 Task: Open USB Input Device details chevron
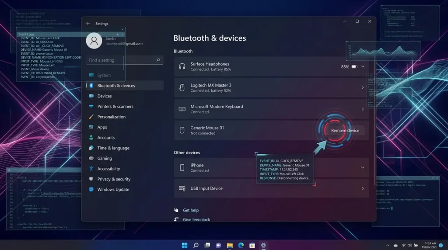(x=363, y=188)
